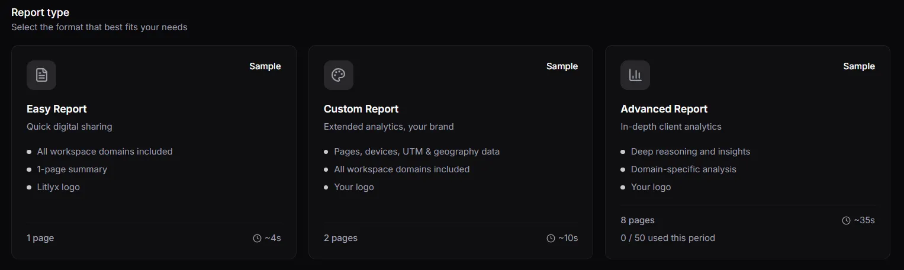
Task: Click 'Your logo' in Advanced Report card
Action: coord(651,187)
